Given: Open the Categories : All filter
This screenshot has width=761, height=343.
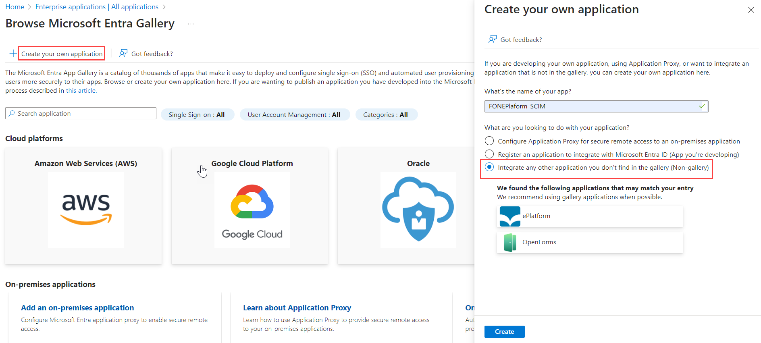Looking at the screenshot, I should (x=386, y=114).
